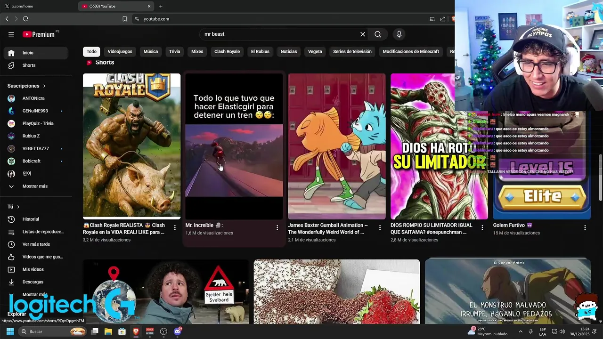Open the YouTube hamburger guide menu
The height and width of the screenshot is (339, 603).
tap(11, 34)
